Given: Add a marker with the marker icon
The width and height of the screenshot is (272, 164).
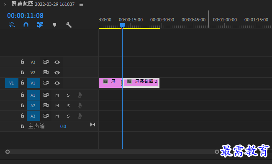Looking at the screenshot, I should 54,25.
